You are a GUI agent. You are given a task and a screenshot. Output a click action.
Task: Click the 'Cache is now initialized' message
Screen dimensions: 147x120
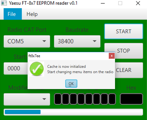[66, 67]
